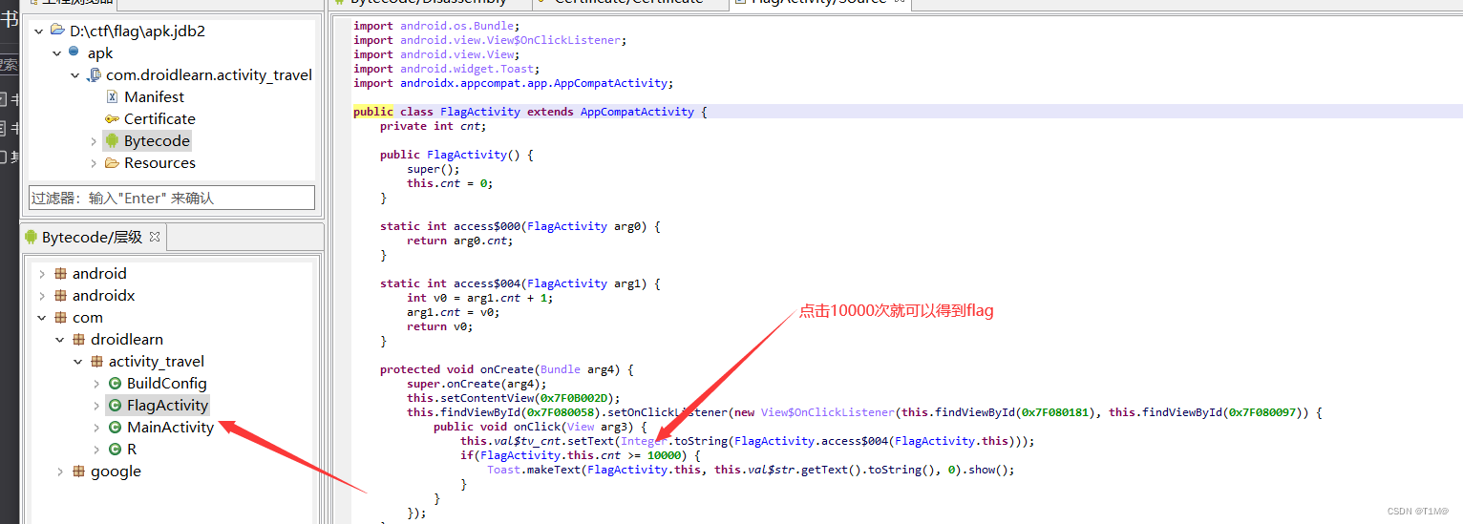
Task: Click method name 'access$004'
Action: [487, 283]
